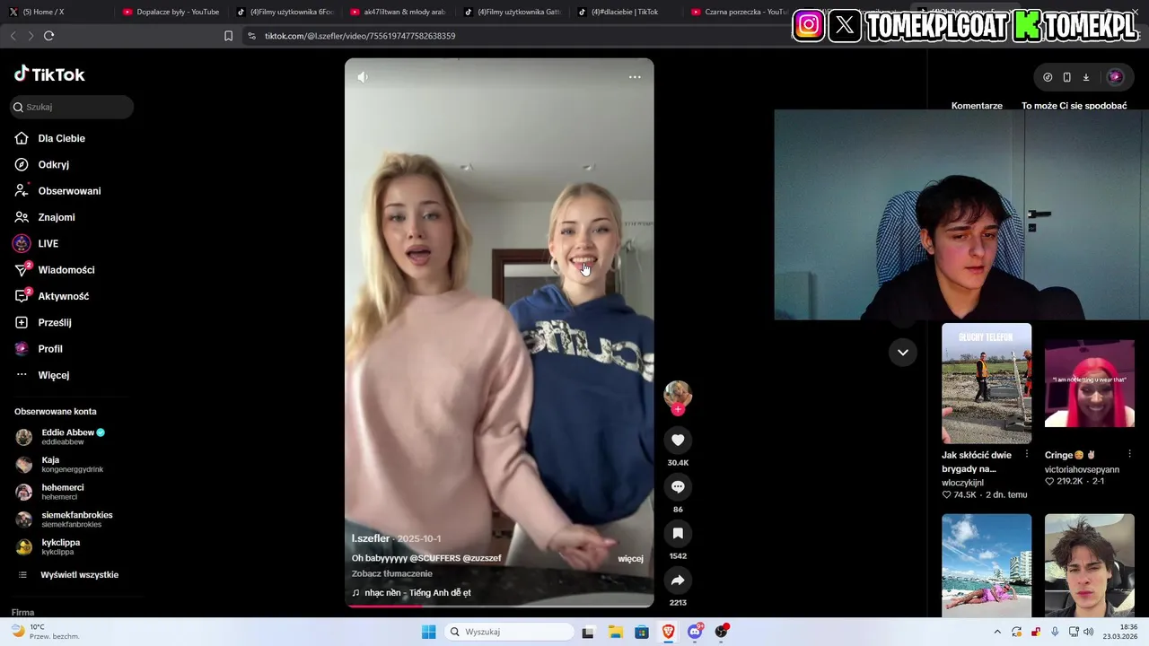Go to Odkryj page

[42, 164]
